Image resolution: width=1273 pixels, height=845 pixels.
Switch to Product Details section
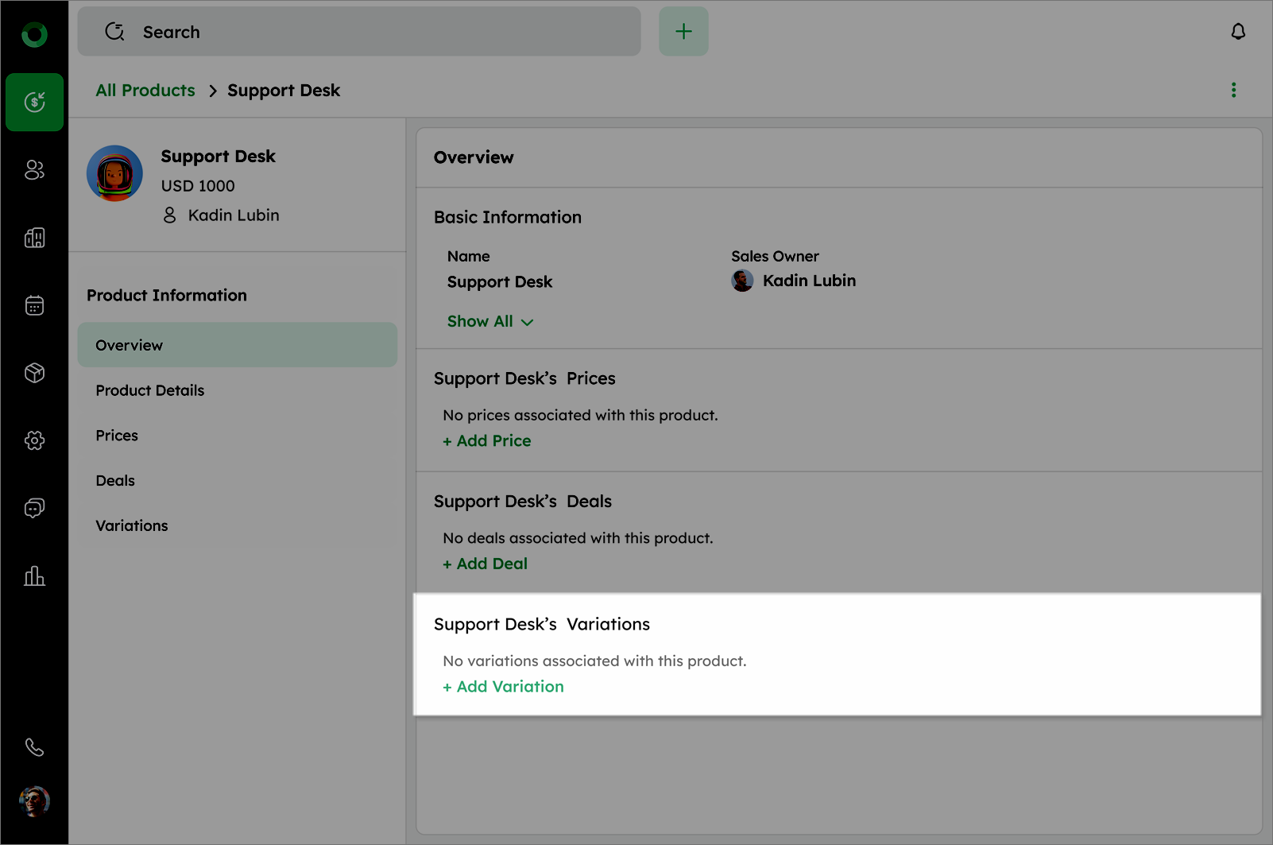coord(150,390)
